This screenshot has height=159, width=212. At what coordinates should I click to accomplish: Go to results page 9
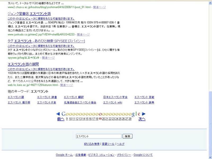click(67, 119)
